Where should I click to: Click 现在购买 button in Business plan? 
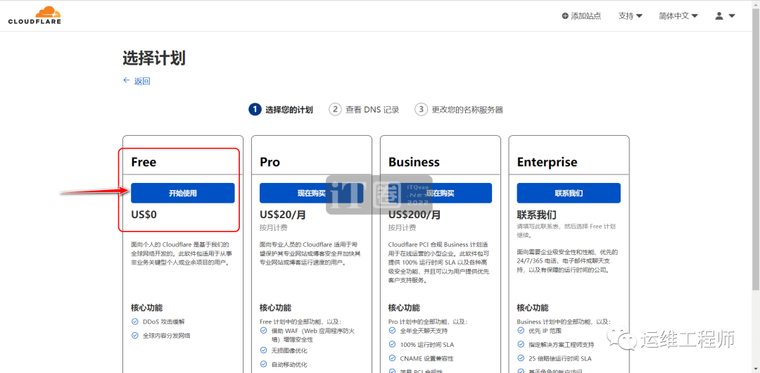440,193
